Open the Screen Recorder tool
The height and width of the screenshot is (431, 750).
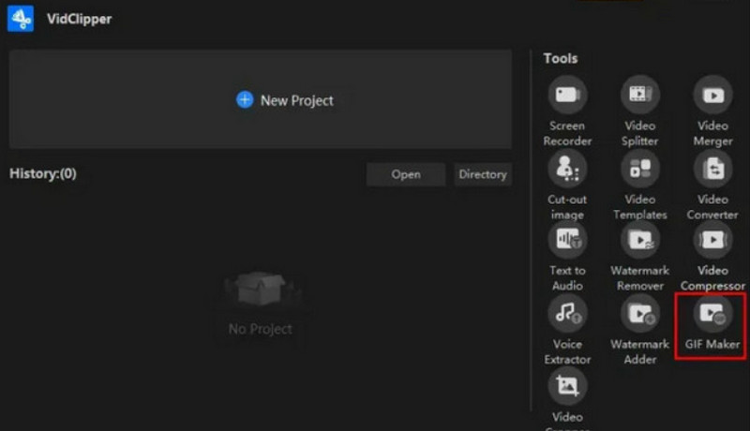click(566, 95)
